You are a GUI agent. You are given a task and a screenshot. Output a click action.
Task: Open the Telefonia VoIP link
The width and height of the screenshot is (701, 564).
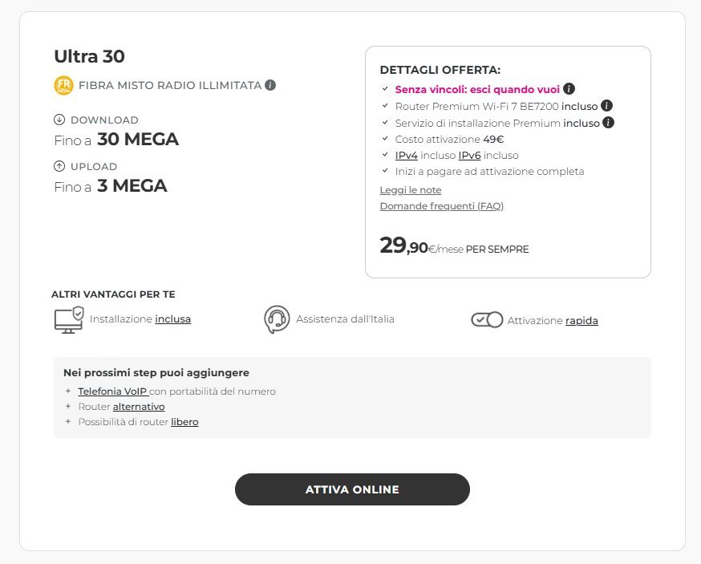(112, 392)
